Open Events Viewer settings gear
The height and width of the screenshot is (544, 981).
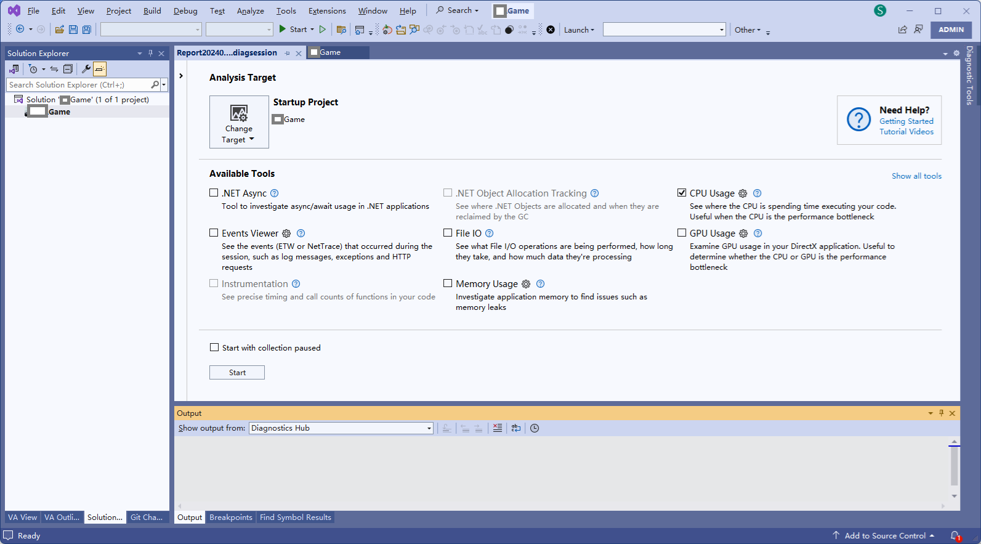pyautogui.click(x=286, y=233)
